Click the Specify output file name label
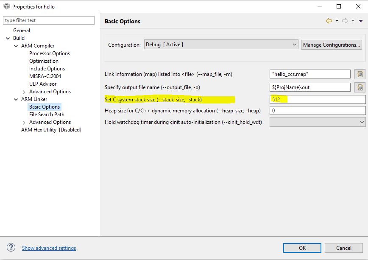 point(152,87)
